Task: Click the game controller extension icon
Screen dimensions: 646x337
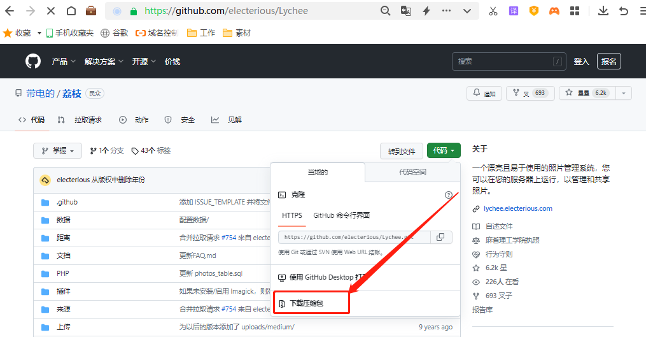Action: tap(554, 11)
